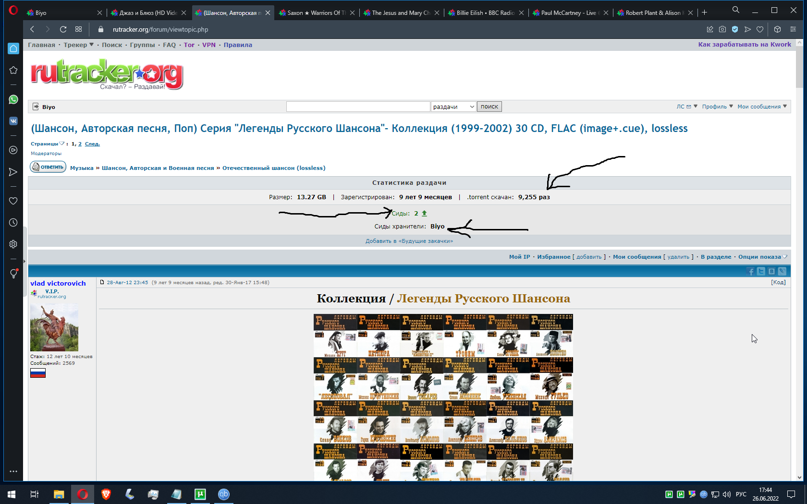Expand Опции показа options
This screenshot has height=504, width=807.
pos(763,257)
